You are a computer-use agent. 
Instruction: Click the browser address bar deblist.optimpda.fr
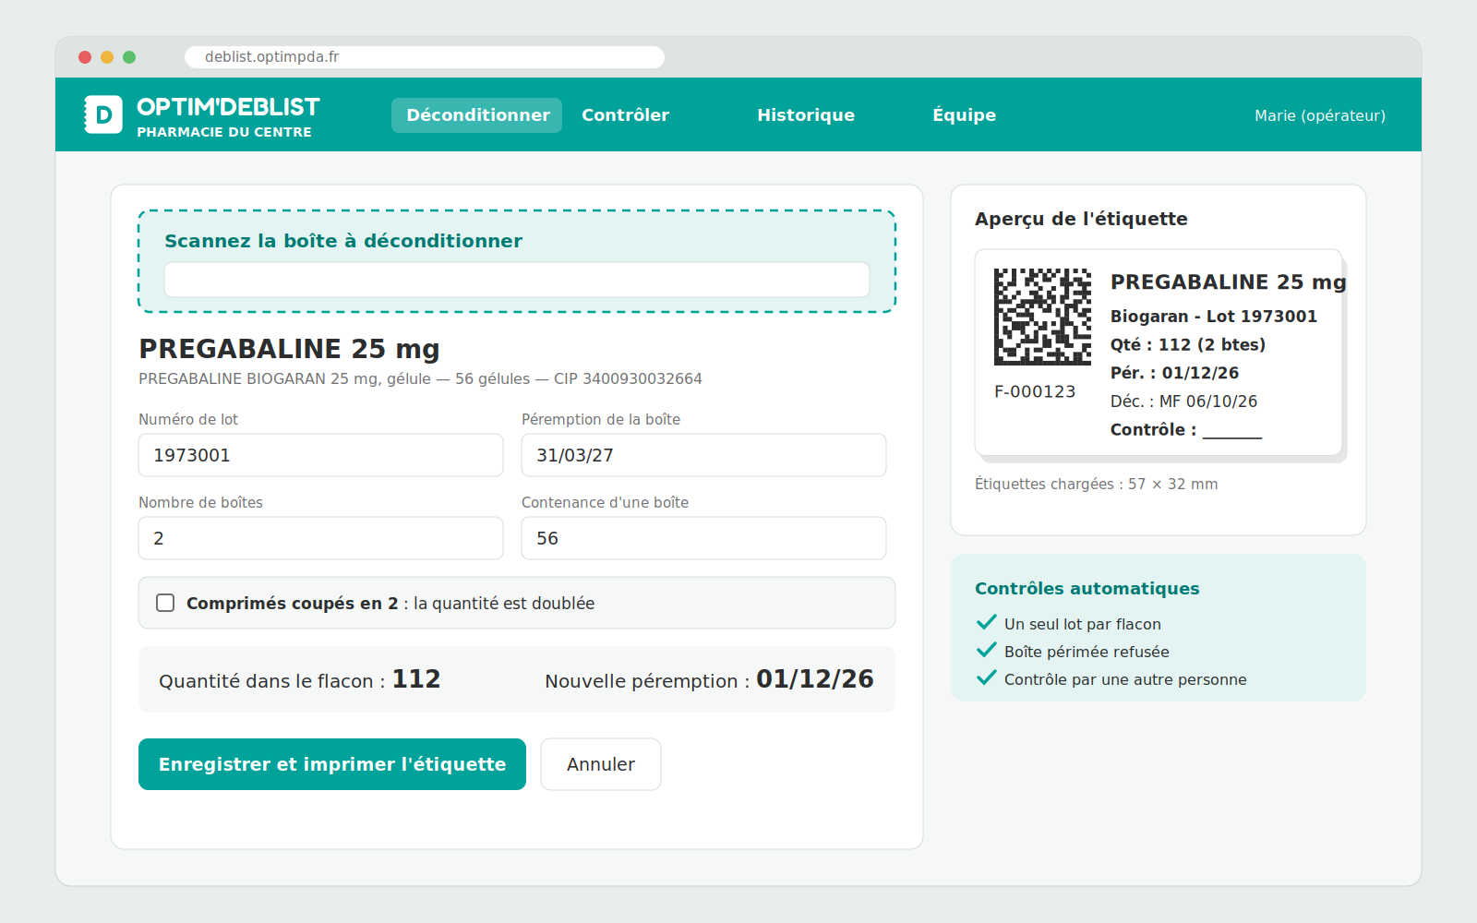click(425, 57)
